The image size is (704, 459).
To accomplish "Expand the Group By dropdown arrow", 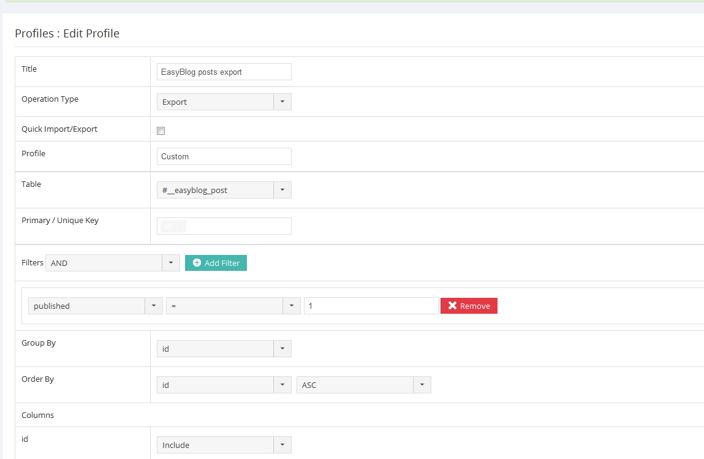I will tap(282, 349).
